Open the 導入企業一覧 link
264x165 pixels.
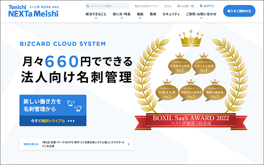click(x=185, y=6)
